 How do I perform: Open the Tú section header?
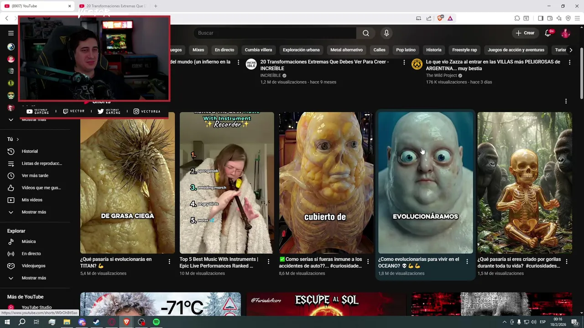(x=13, y=139)
